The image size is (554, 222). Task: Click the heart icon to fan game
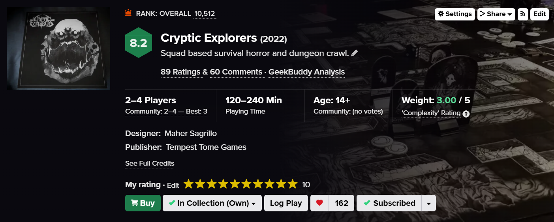(x=319, y=203)
